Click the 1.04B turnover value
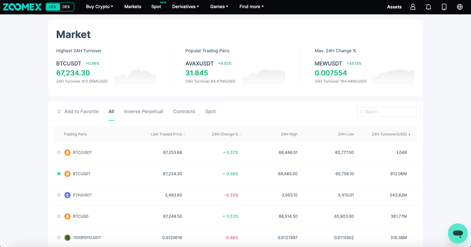This screenshot has width=471, height=247. (x=402, y=152)
